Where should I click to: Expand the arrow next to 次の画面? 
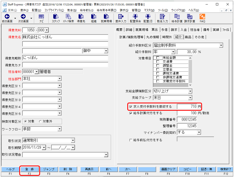click(31, 18)
